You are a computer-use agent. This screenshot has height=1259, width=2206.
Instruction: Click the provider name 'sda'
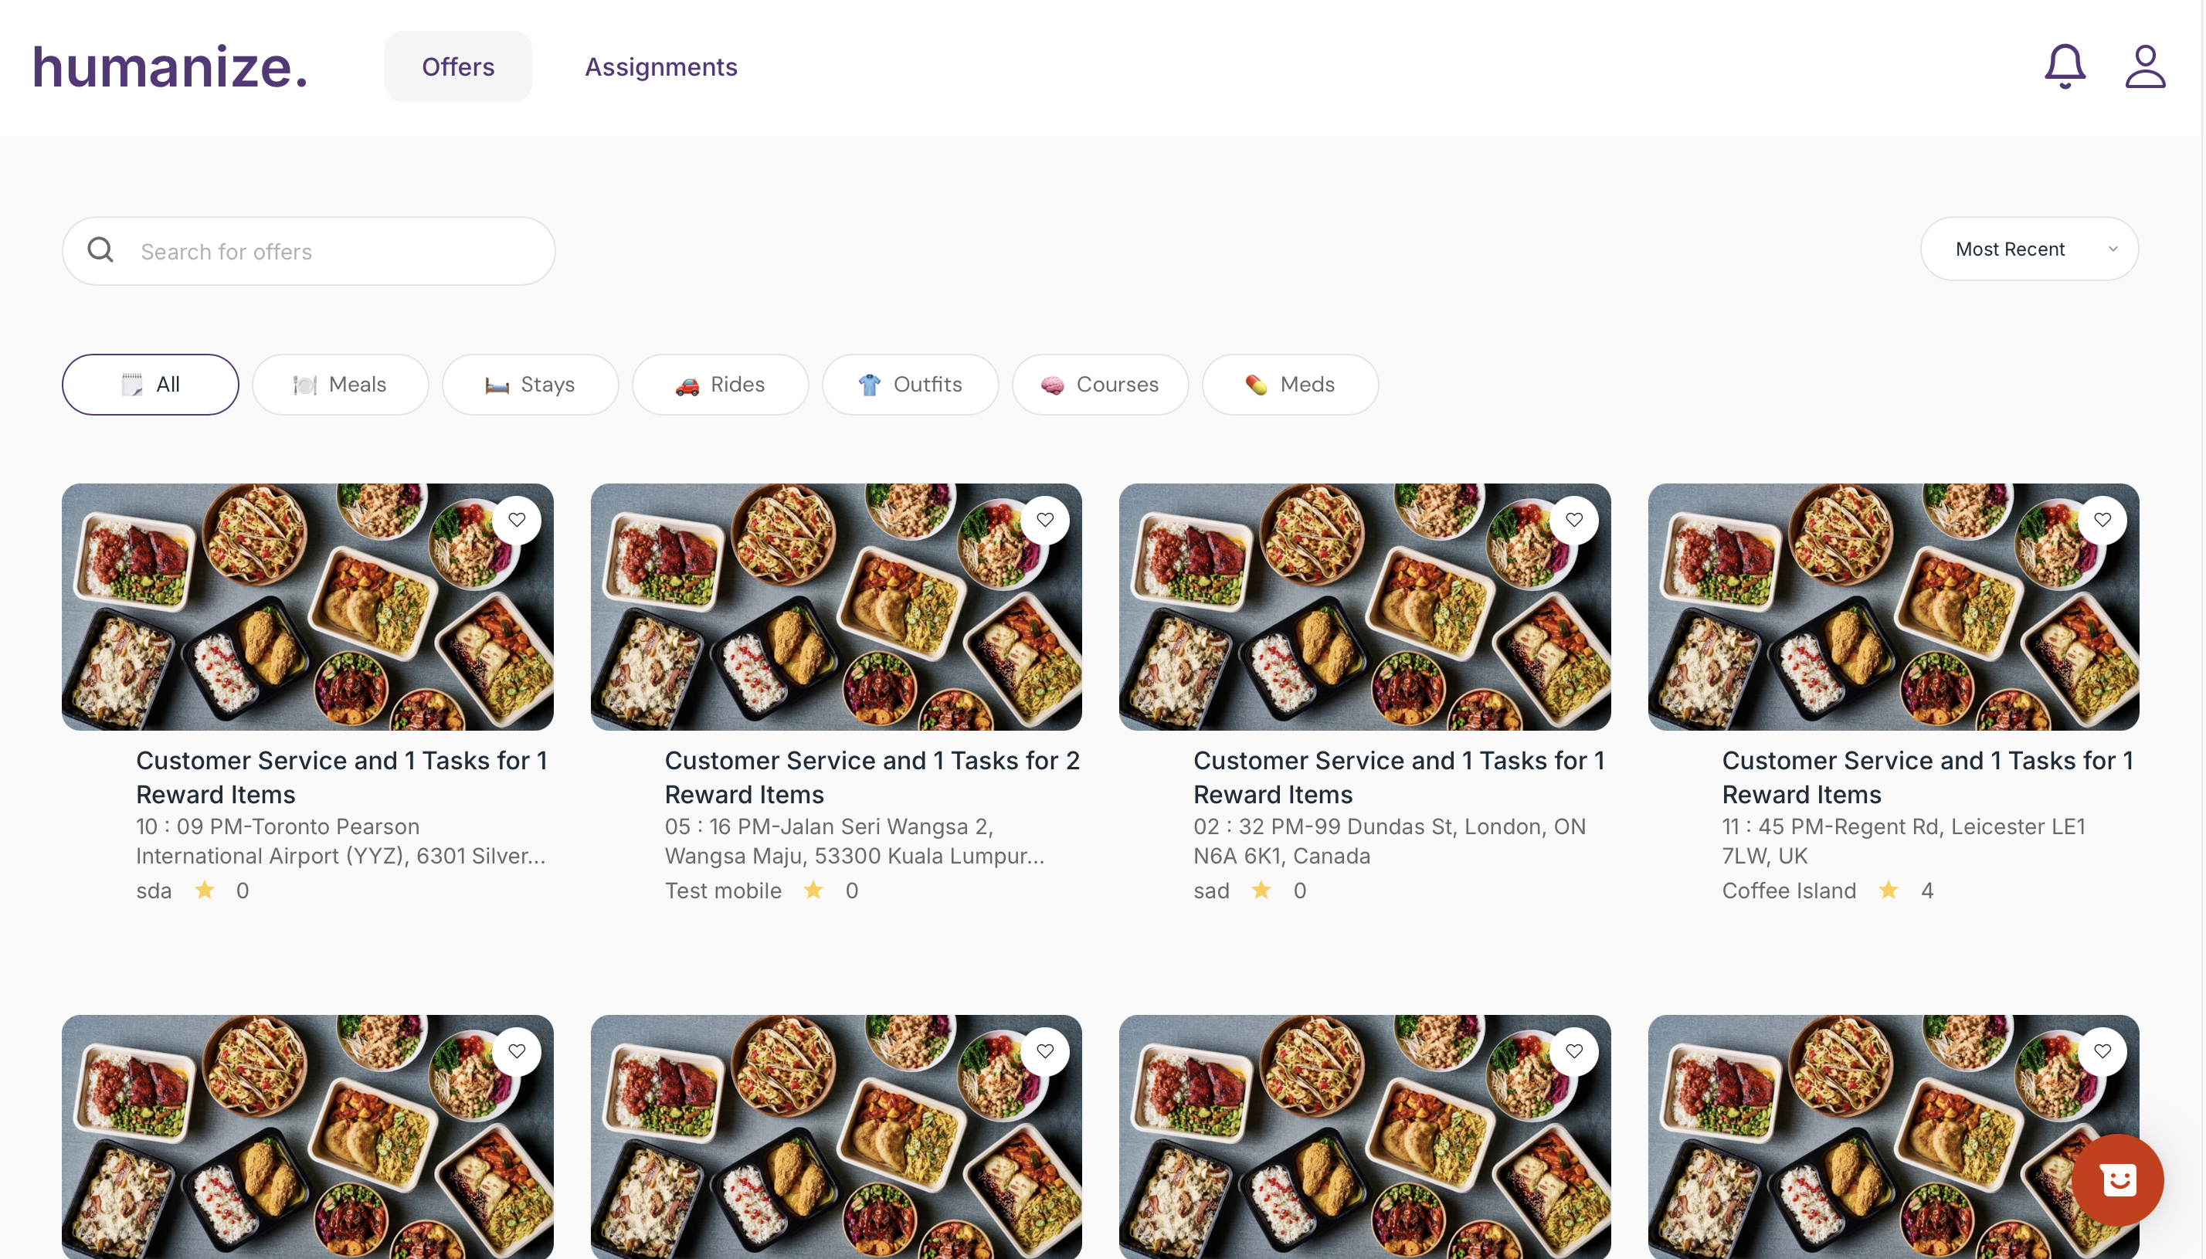click(x=154, y=891)
